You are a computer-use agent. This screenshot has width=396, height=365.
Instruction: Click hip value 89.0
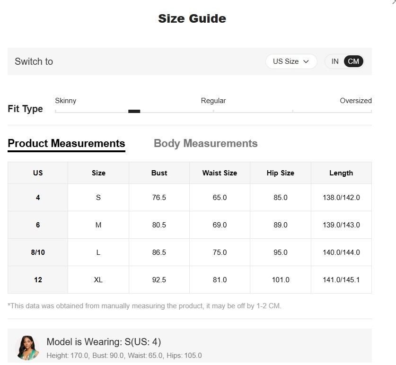click(x=281, y=225)
